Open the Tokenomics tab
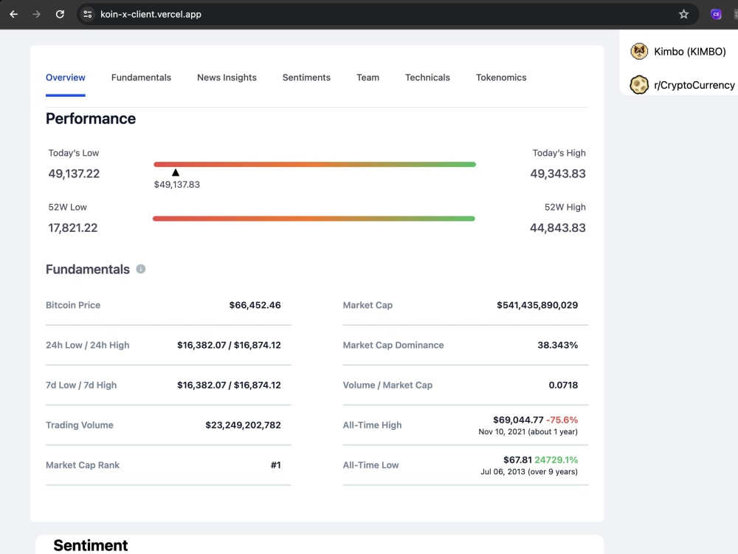The height and width of the screenshot is (554, 738). (x=501, y=78)
